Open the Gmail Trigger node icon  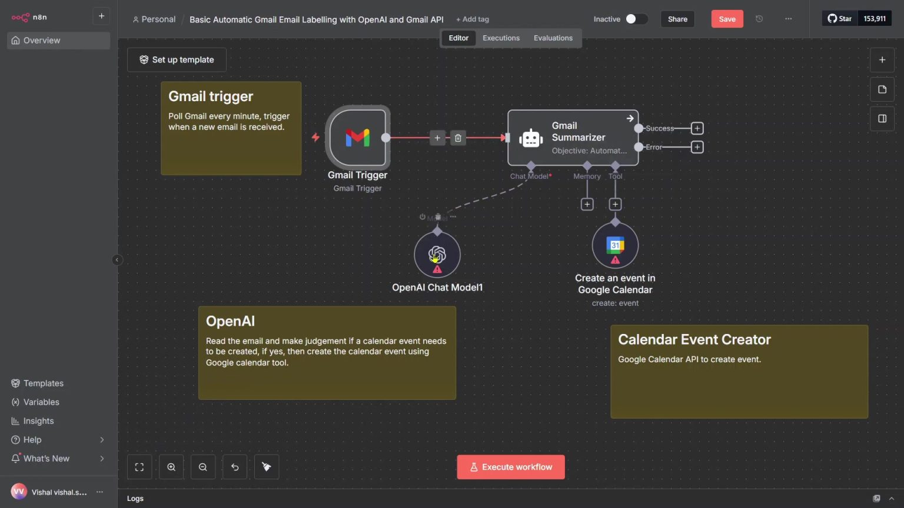coord(357,138)
